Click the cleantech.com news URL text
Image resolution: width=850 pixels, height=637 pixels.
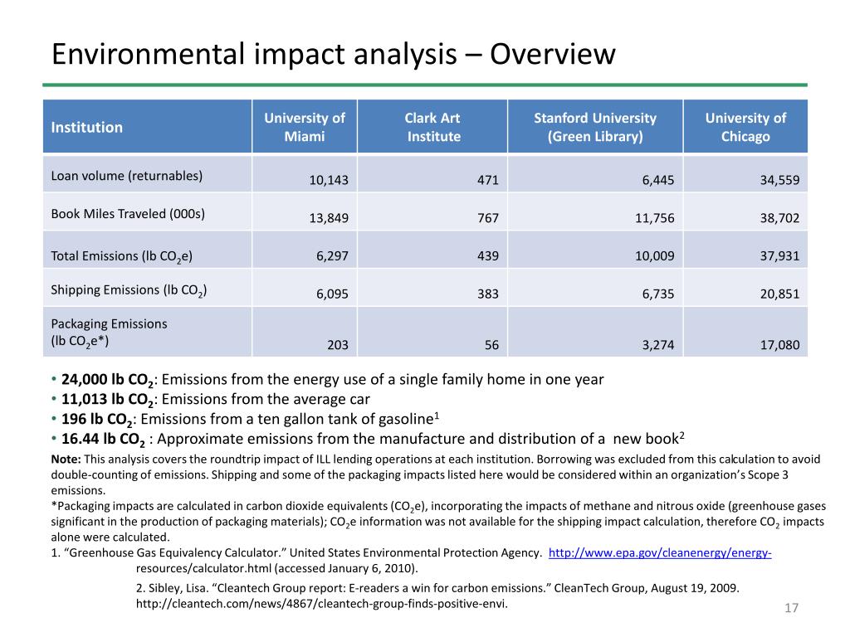point(322,604)
